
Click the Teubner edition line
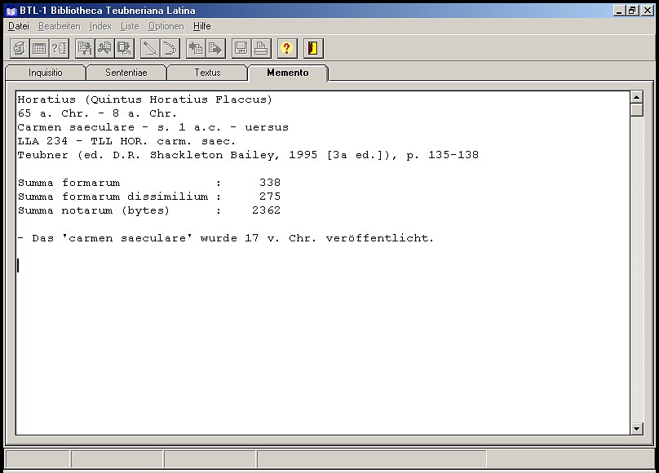coord(248,155)
